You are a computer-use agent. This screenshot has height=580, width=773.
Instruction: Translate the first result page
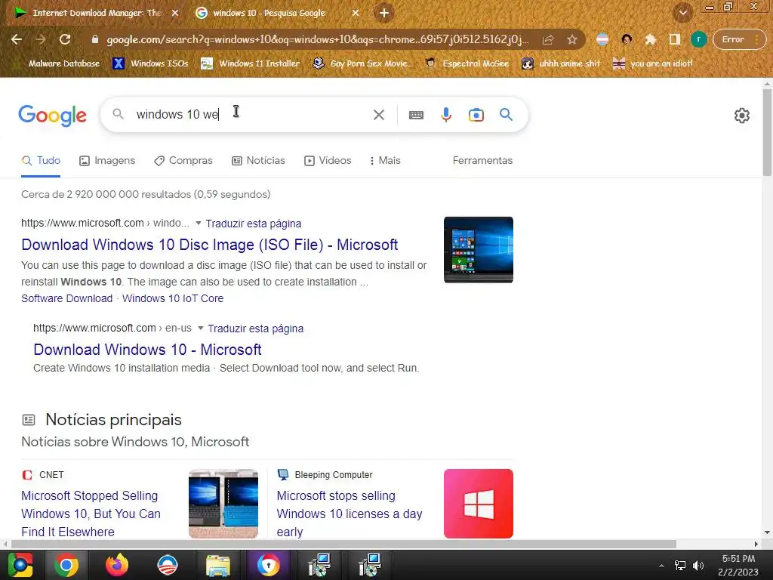pyautogui.click(x=254, y=224)
